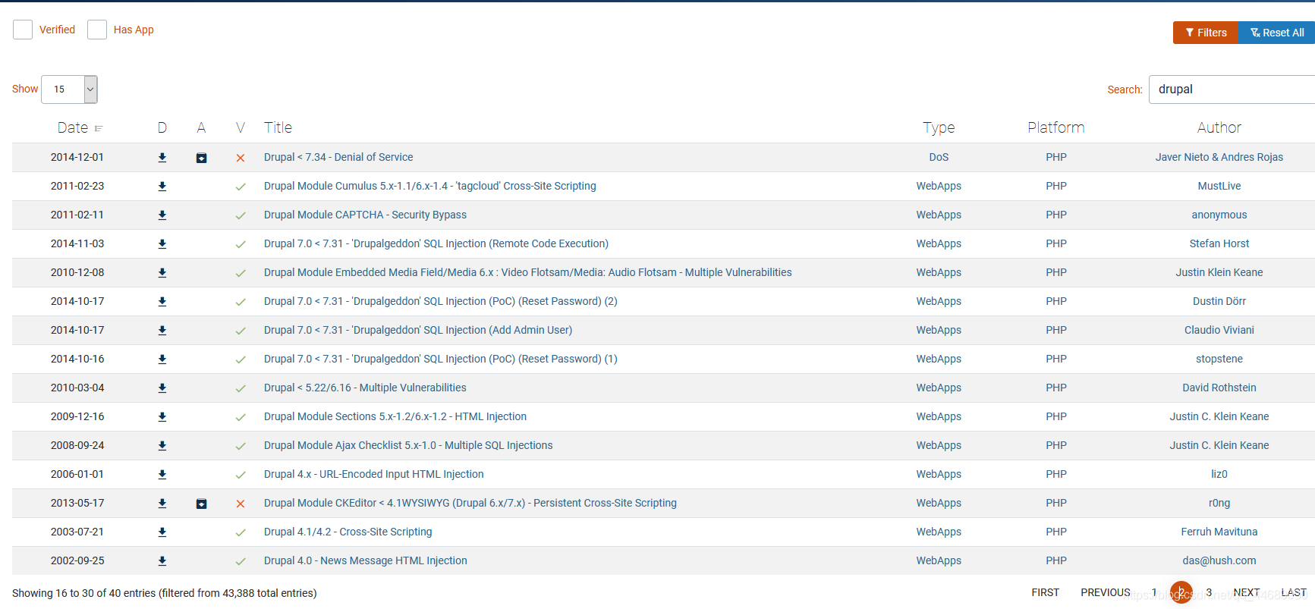Open the Drupal Module Cumulus 'tagcloud' Cross-Site Scripting entry
This screenshot has height=609, width=1315.
pyautogui.click(x=430, y=186)
